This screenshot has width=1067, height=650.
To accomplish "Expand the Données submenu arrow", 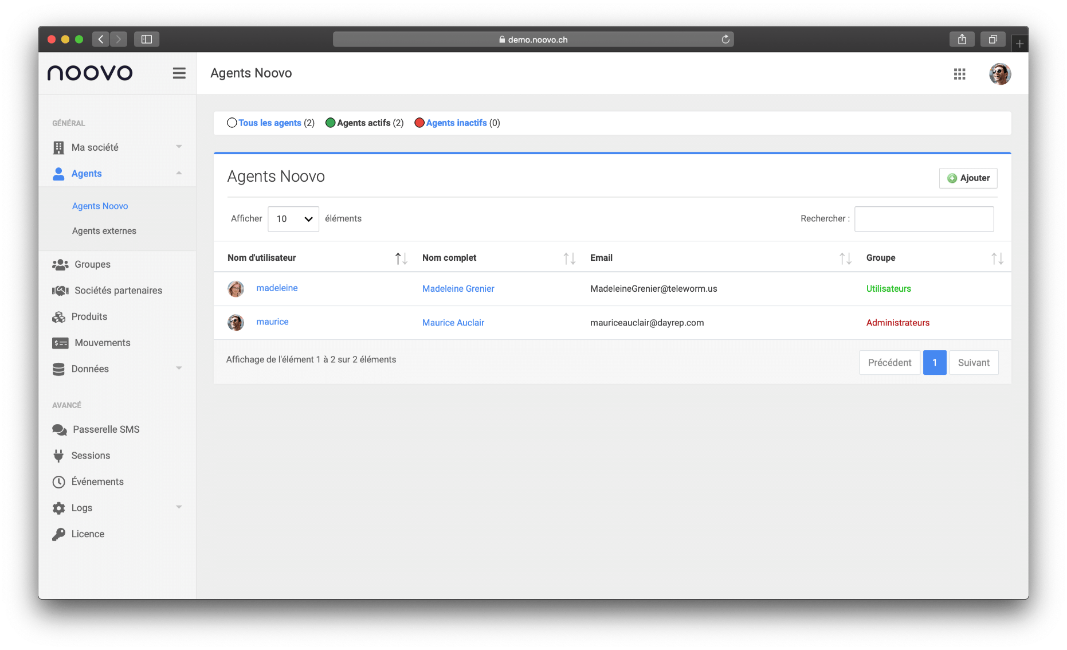I will pos(179,369).
